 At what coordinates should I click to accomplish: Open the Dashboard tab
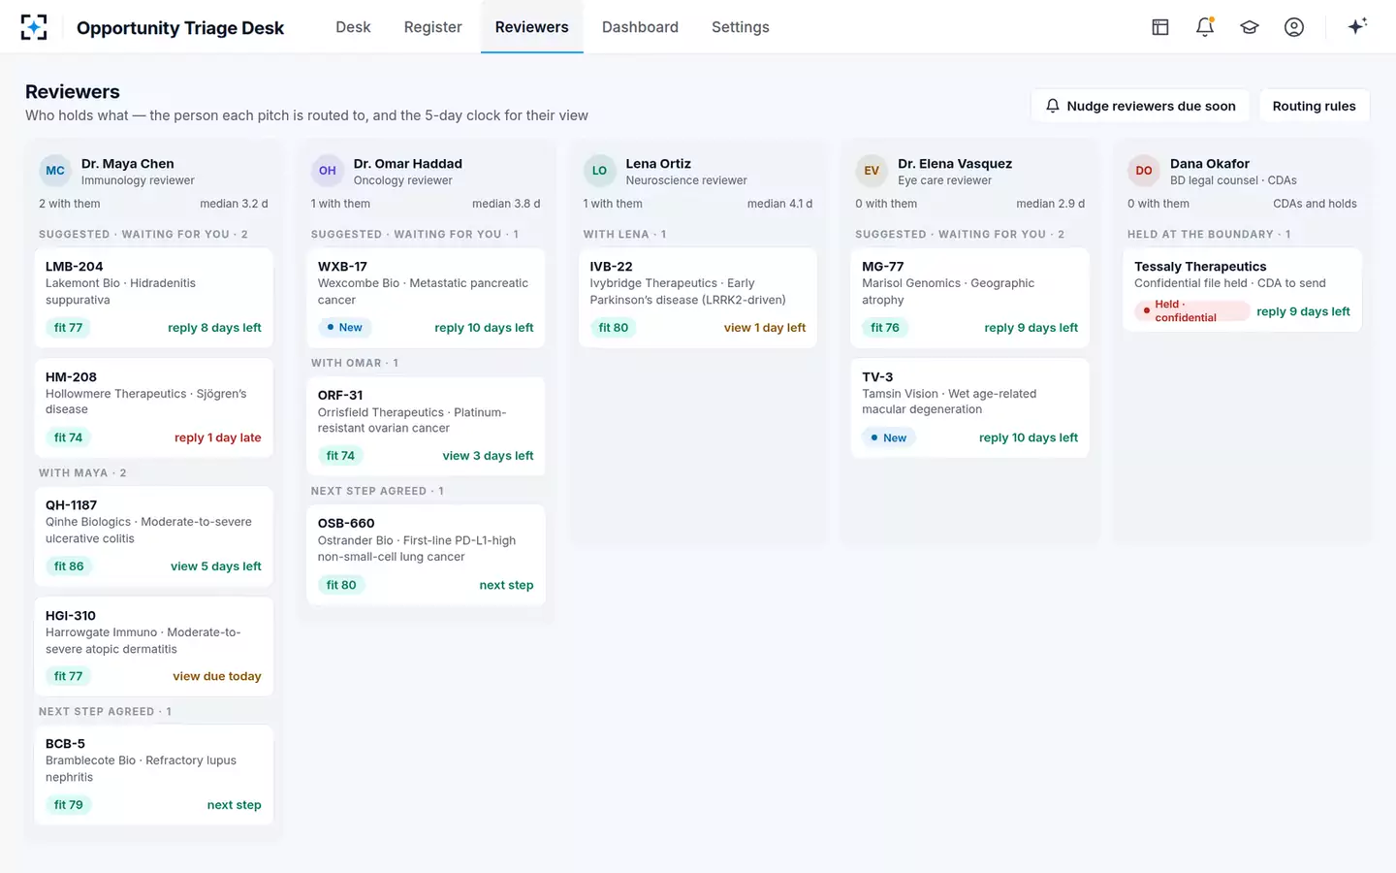click(640, 27)
